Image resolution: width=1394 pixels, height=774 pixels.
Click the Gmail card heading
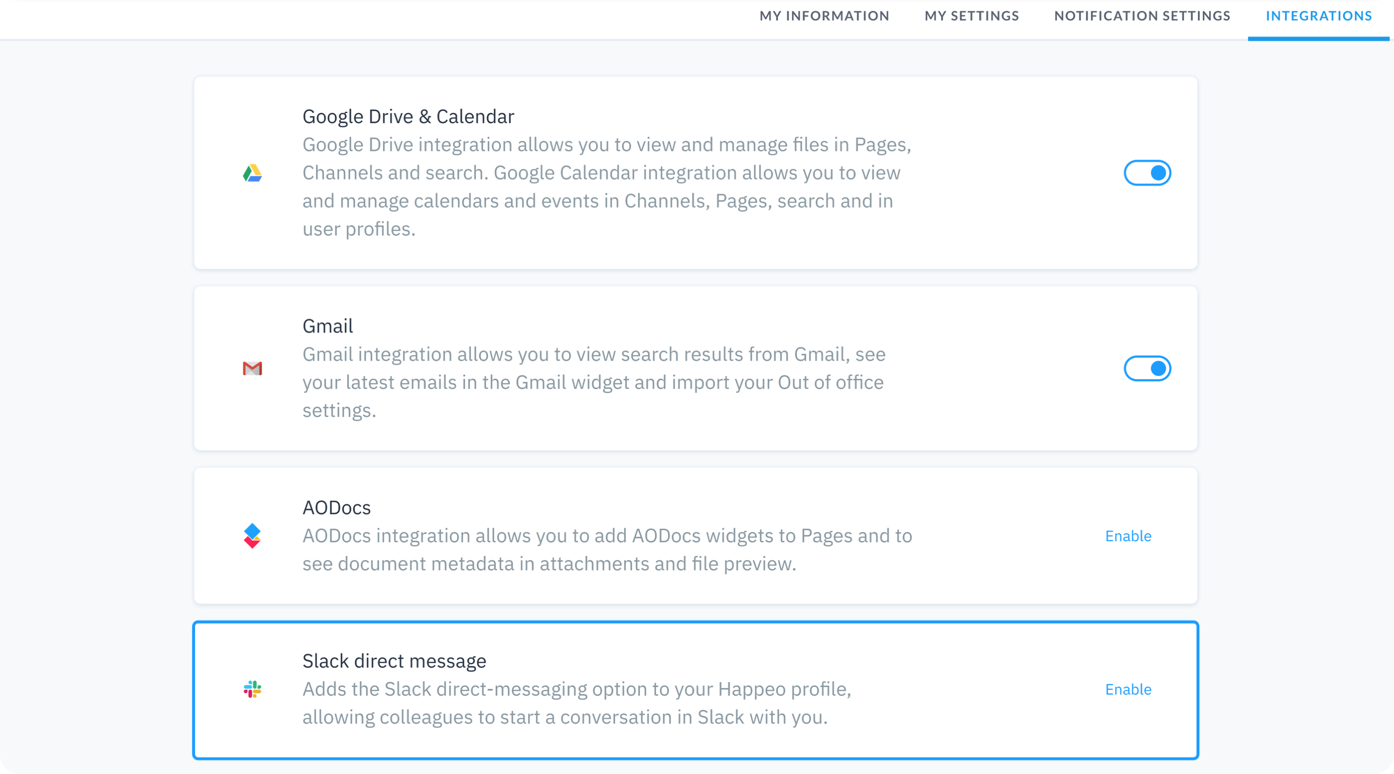click(x=327, y=326)
